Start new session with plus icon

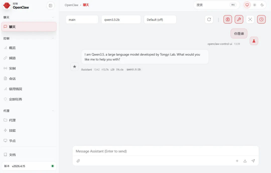[x=237, y=161]
